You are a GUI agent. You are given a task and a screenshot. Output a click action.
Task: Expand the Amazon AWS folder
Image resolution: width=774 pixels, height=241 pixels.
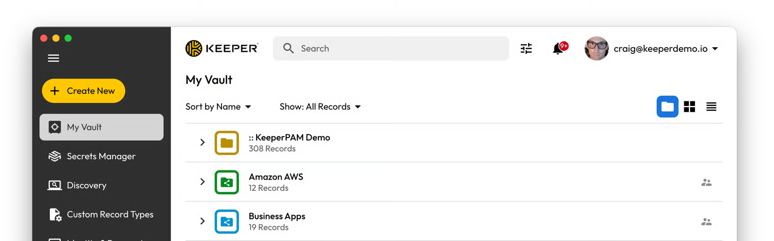202,182
